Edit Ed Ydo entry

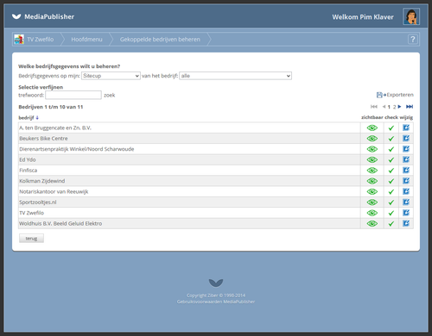[x=406, y=159]
